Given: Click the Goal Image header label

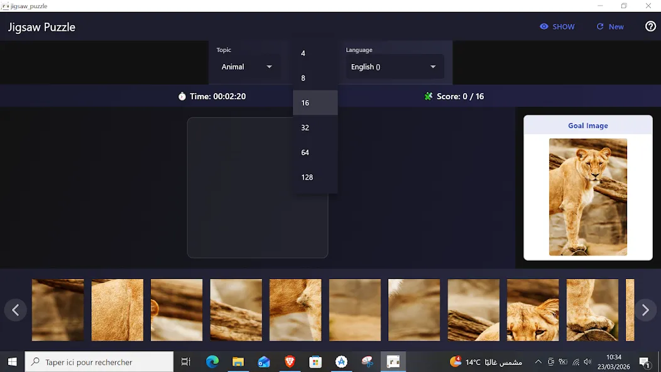Looking at the screenshot, I should click(x=587, y=126).
